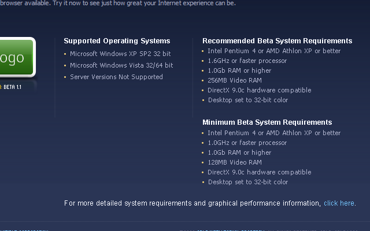Select the 'Microsoft Windows XP SP2 32 bit' item

[x=120, y=54]
